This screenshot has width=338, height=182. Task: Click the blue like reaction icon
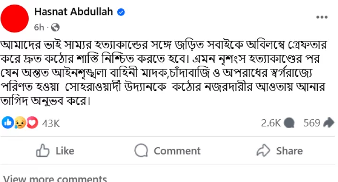coord(8,122)
